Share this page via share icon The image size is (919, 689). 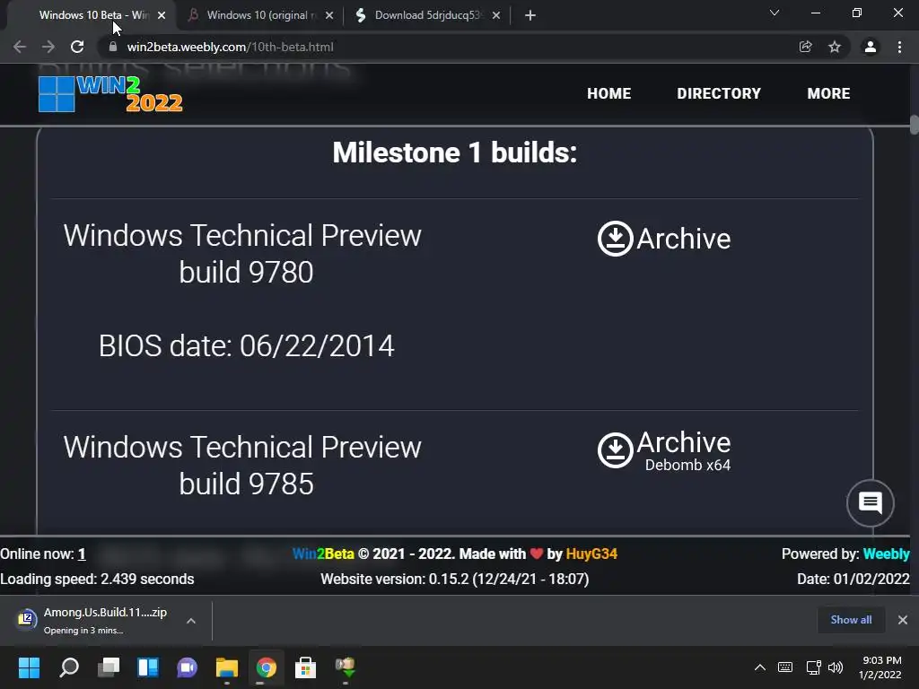pyautogui.click(x=806, y=47)
